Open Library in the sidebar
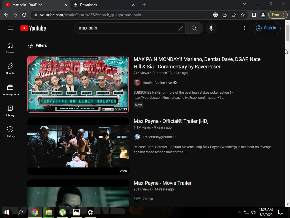 [x=10, y=111]
